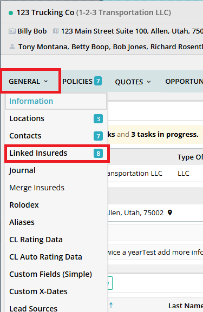Expand the QUOTES dropdown
This screenshot has height=312, width=203.
click(x=133, y=82)
